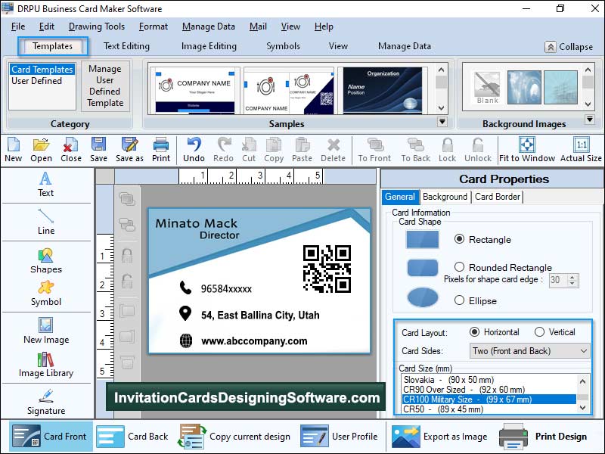Select the Symbol tool

point(45,295)
